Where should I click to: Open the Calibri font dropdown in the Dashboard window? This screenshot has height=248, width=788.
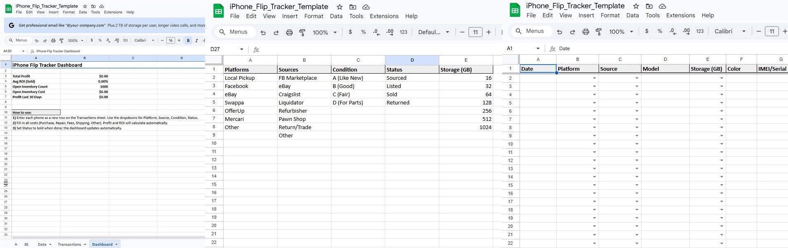point(145,40)
